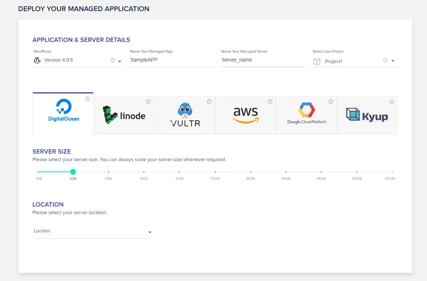Select the Kyup provider tab
The width and height of the screenshot is (427, 281).
[367, 115]
